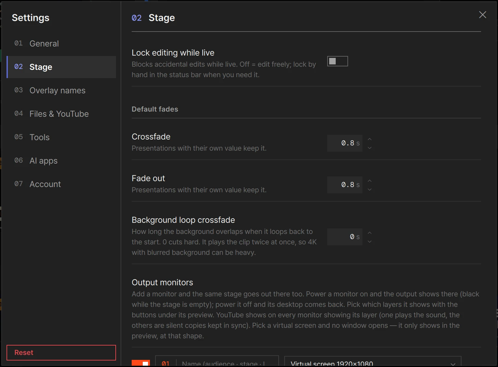The height and width of the screenshot is (367, 498).
Task: Click the Reset button
Action: click(61, 353)
